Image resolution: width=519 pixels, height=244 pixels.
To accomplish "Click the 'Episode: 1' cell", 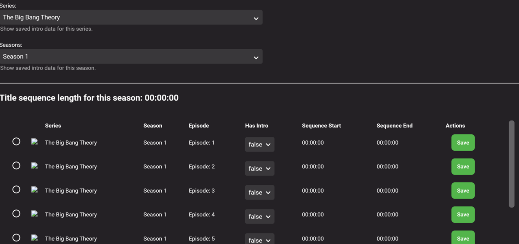I will pos(202,143).
